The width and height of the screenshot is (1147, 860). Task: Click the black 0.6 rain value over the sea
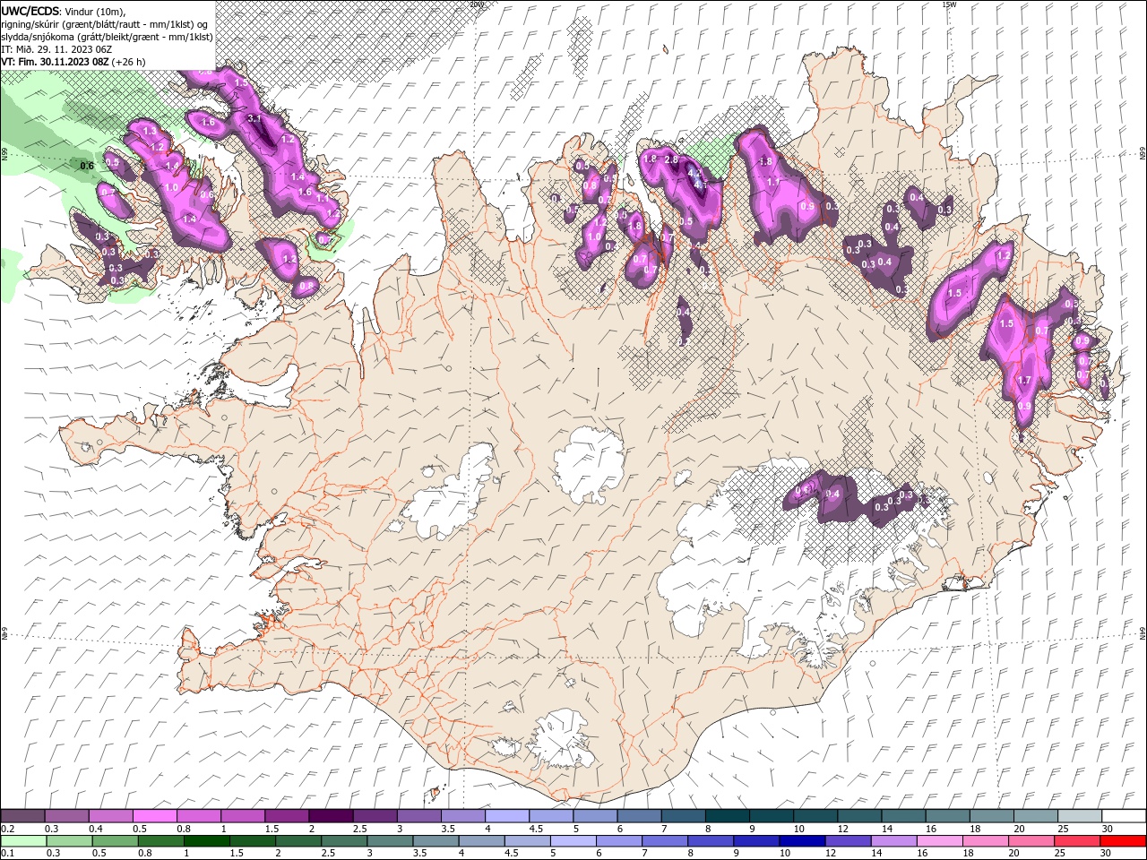[87, 166]
